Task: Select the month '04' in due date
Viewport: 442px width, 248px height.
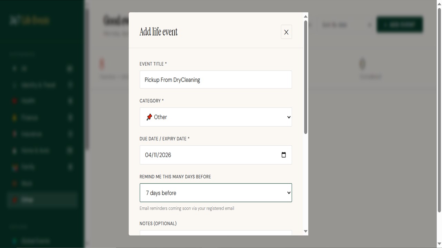Action: coord(148,155)
